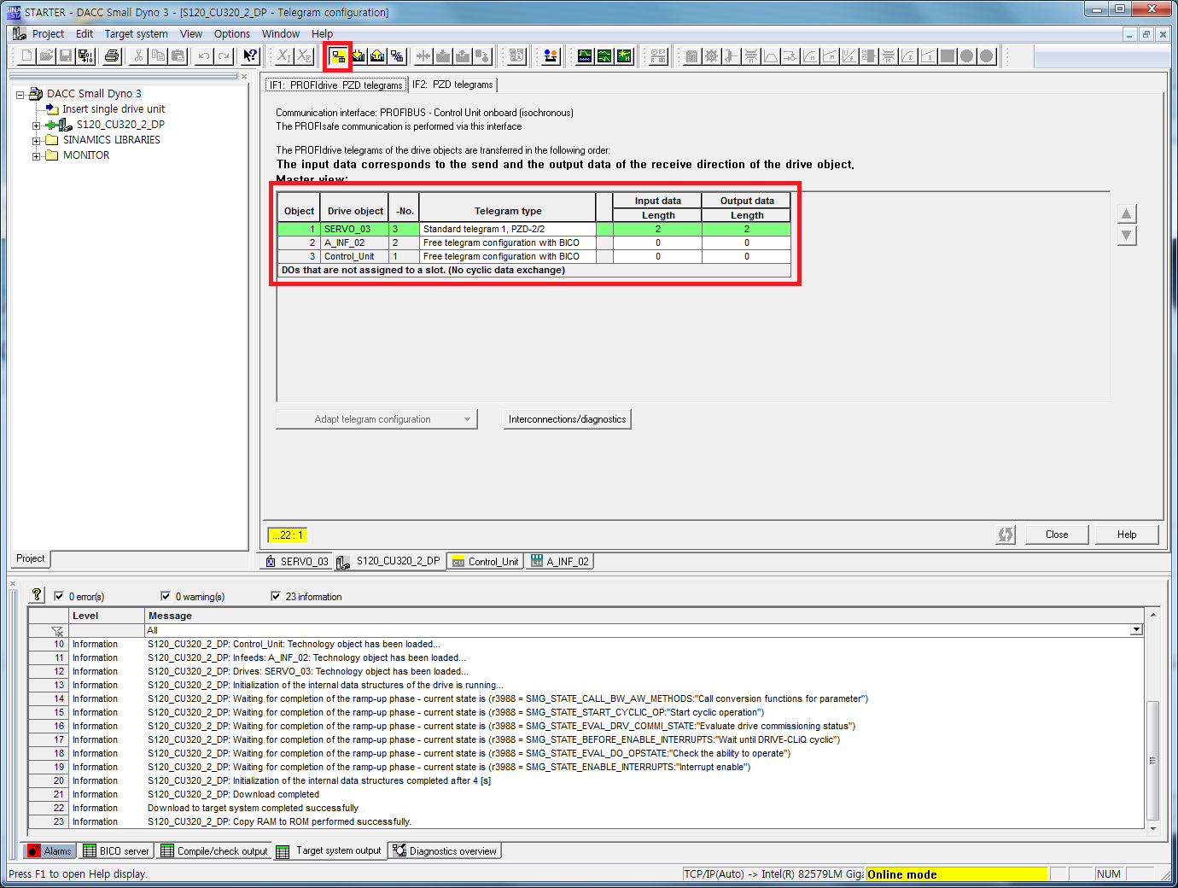Click the yellow question mark log icon
The width and height of the screenshot is (1178, 888).
click(x=37, y=595)
